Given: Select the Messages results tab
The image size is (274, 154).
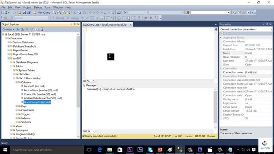Looking at the screenshot, I should [x=90, y=86].
